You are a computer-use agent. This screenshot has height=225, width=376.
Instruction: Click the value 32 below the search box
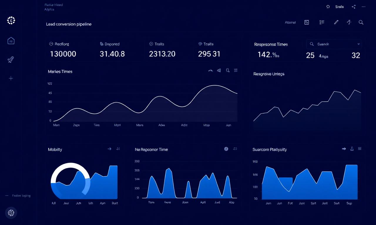coord(356,55)
